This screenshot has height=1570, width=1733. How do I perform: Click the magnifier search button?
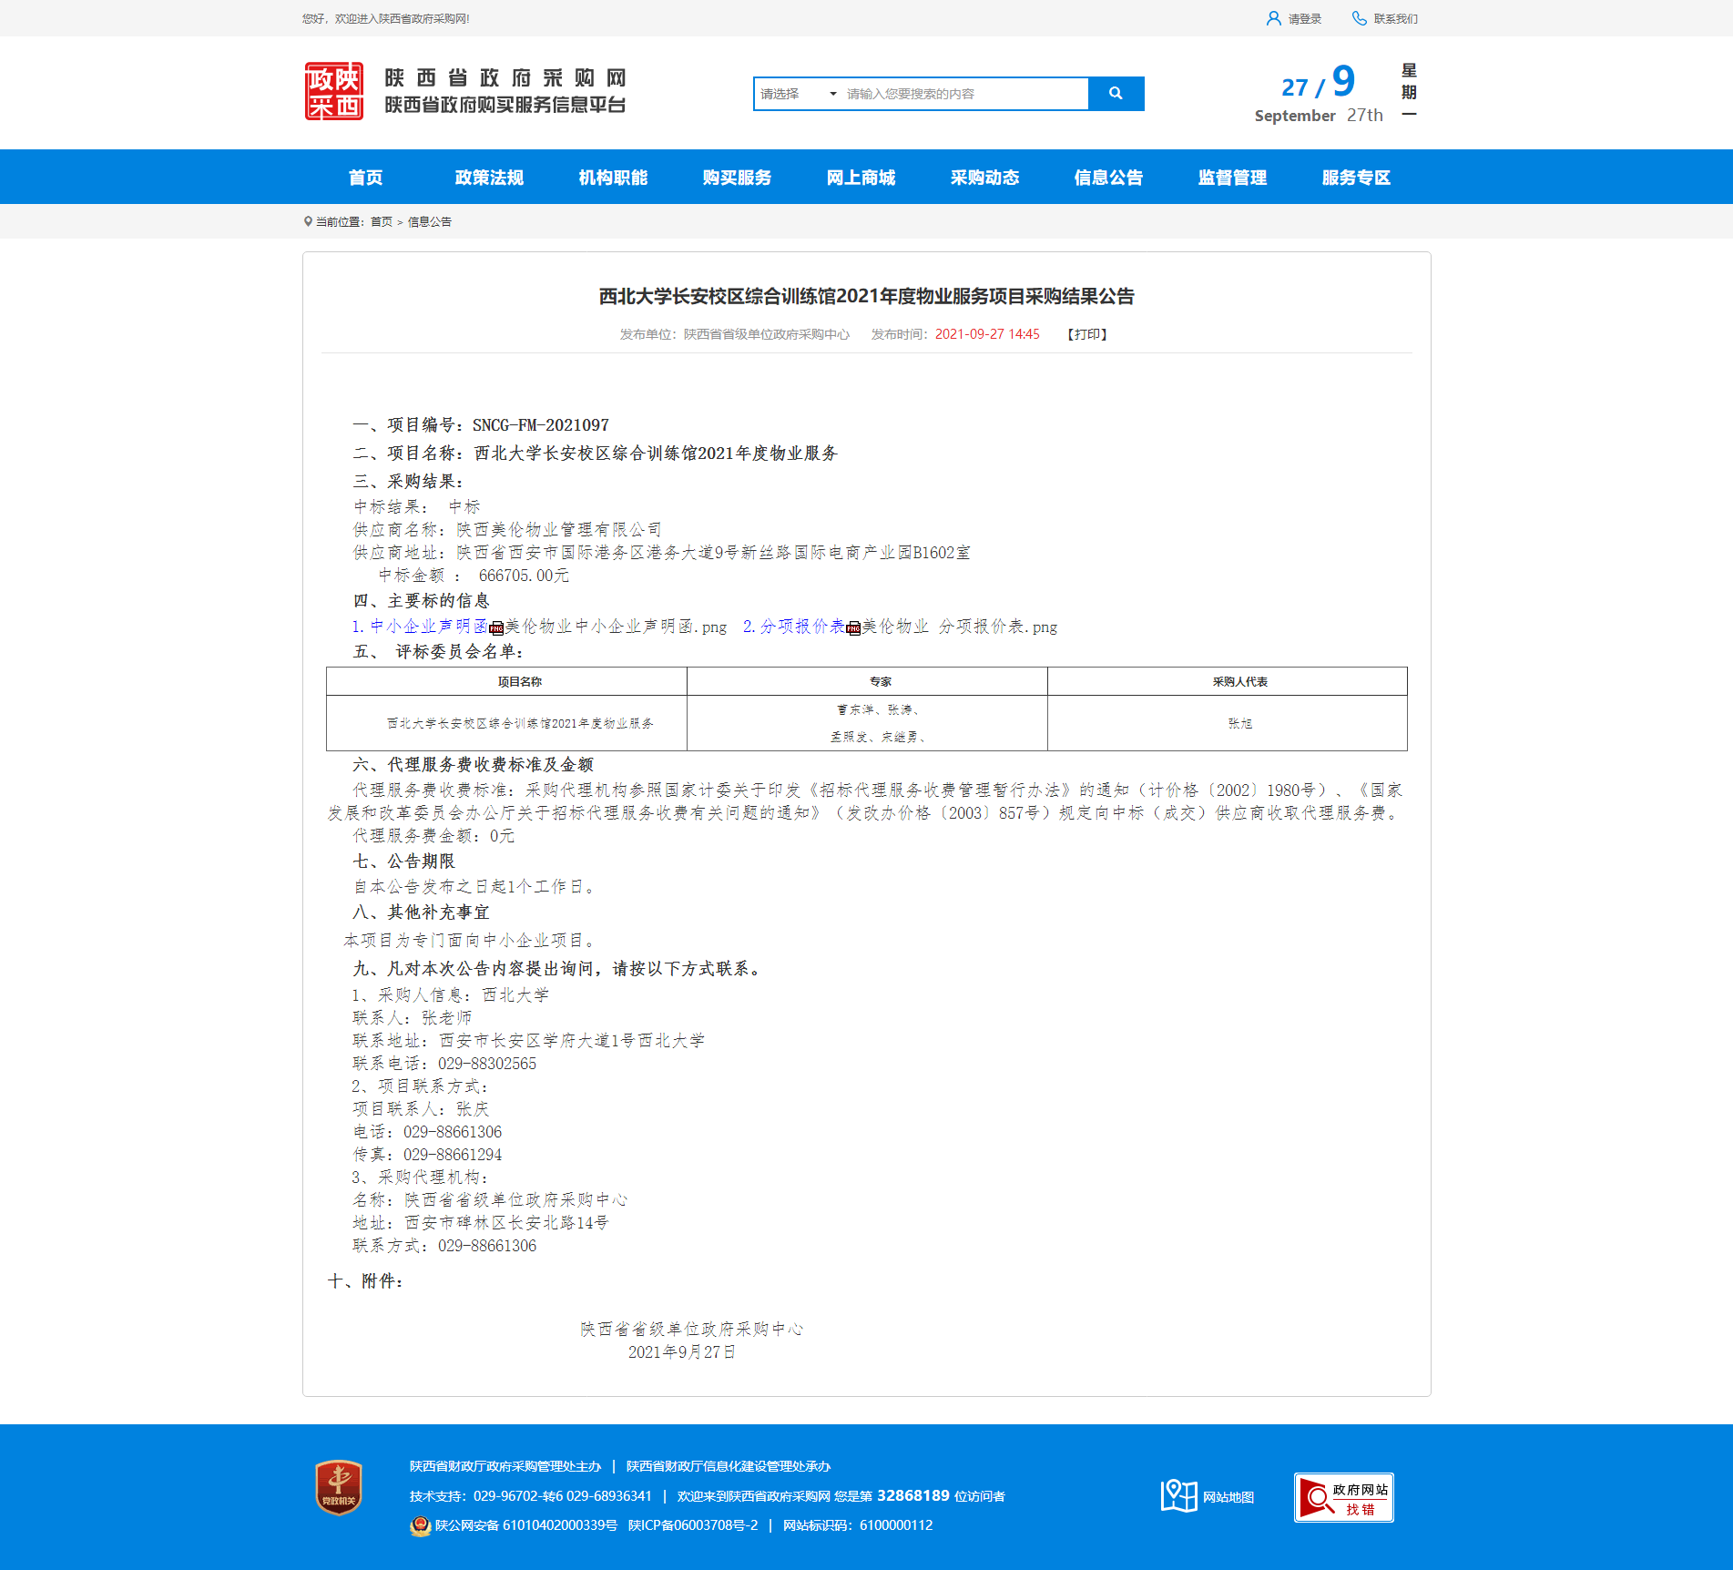click(1116, 93)
